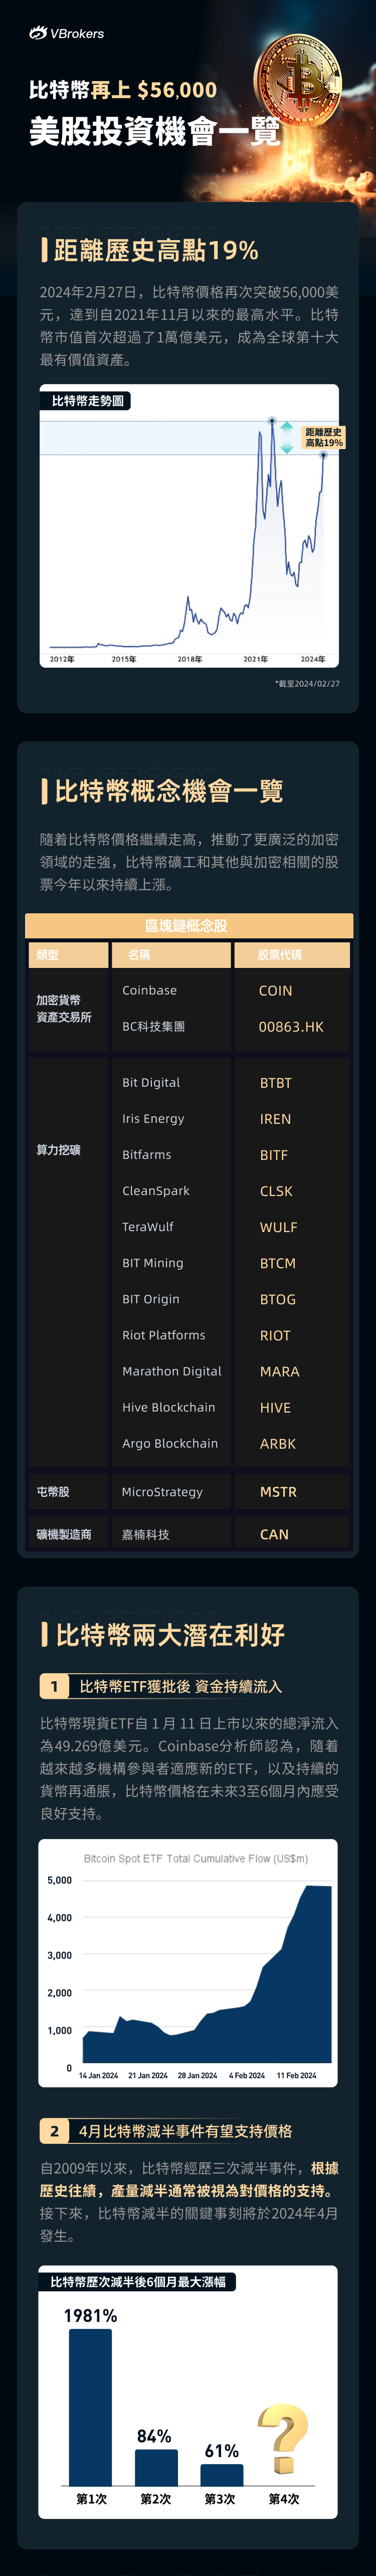
Task: Click the double arrow on price chart
Action: click(x=287, y=437)
